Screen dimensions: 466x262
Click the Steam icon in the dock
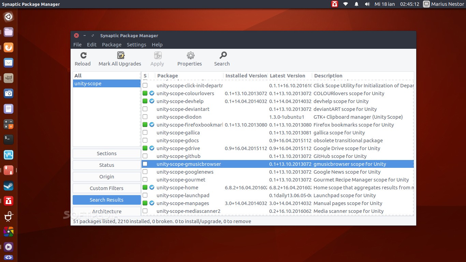click(x=9, y=186)
